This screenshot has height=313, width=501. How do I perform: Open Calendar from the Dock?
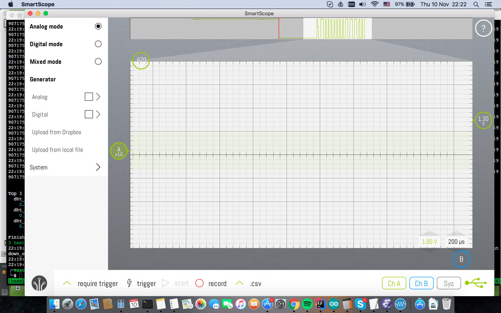point(134,304)
